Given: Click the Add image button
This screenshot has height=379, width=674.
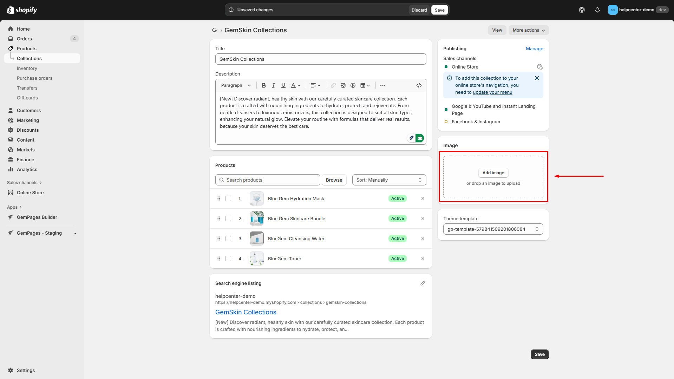Looking at the screenshot, I should (x=493, y=173).
